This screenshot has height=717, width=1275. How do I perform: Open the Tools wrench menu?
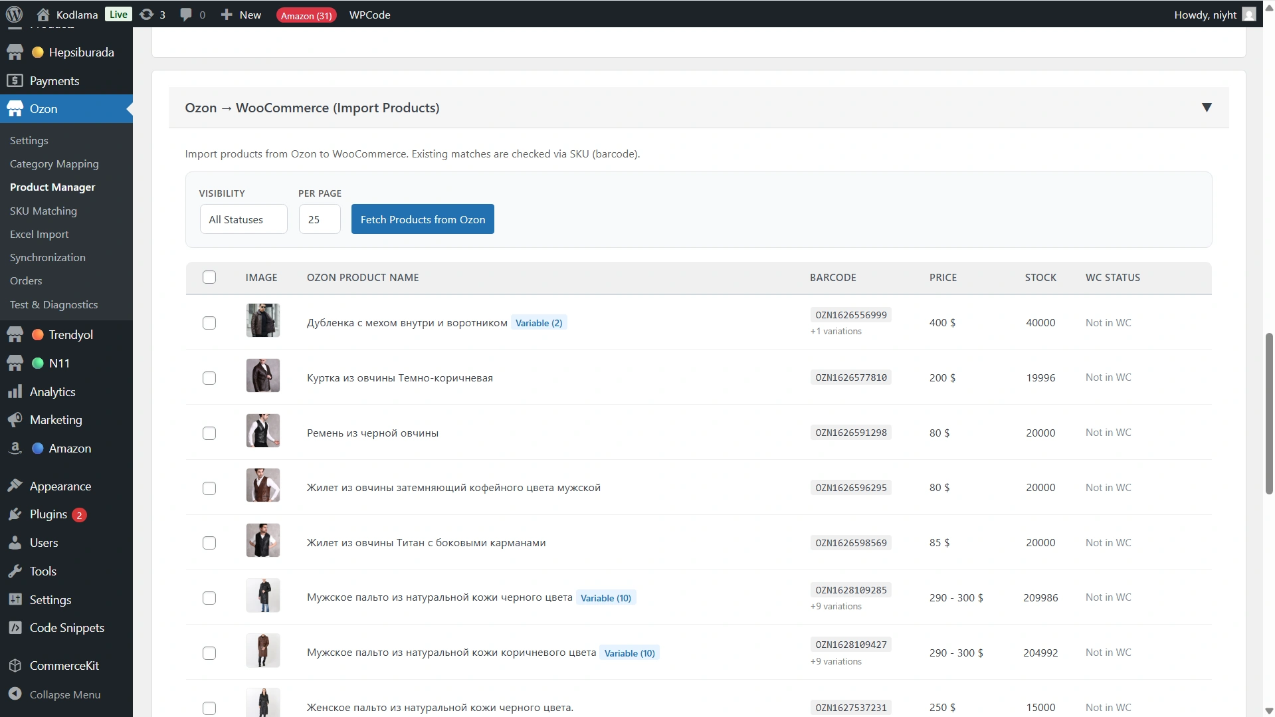point(43,571)
